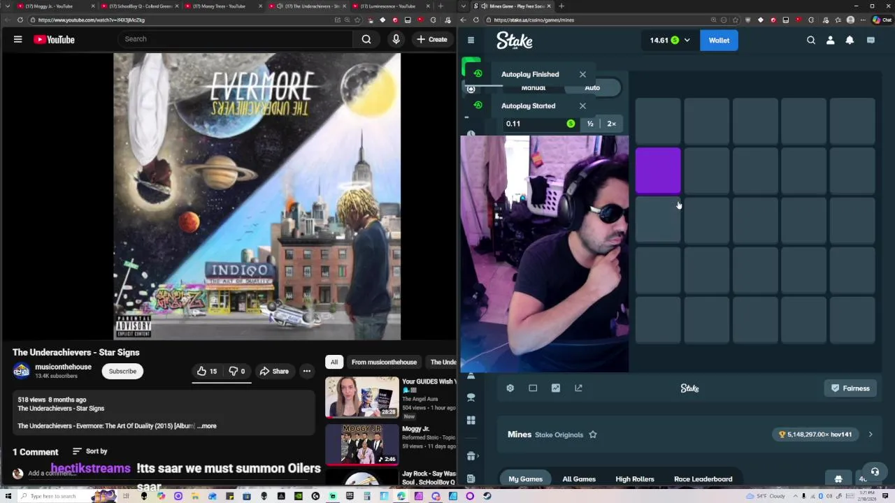Click the 0.11 bet amount field
This screenshot has width=895, height=503.
tap(536, 124)
